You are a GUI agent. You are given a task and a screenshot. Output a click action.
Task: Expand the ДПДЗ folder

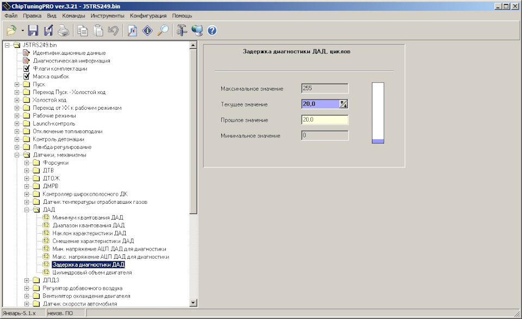coord(27,280)
